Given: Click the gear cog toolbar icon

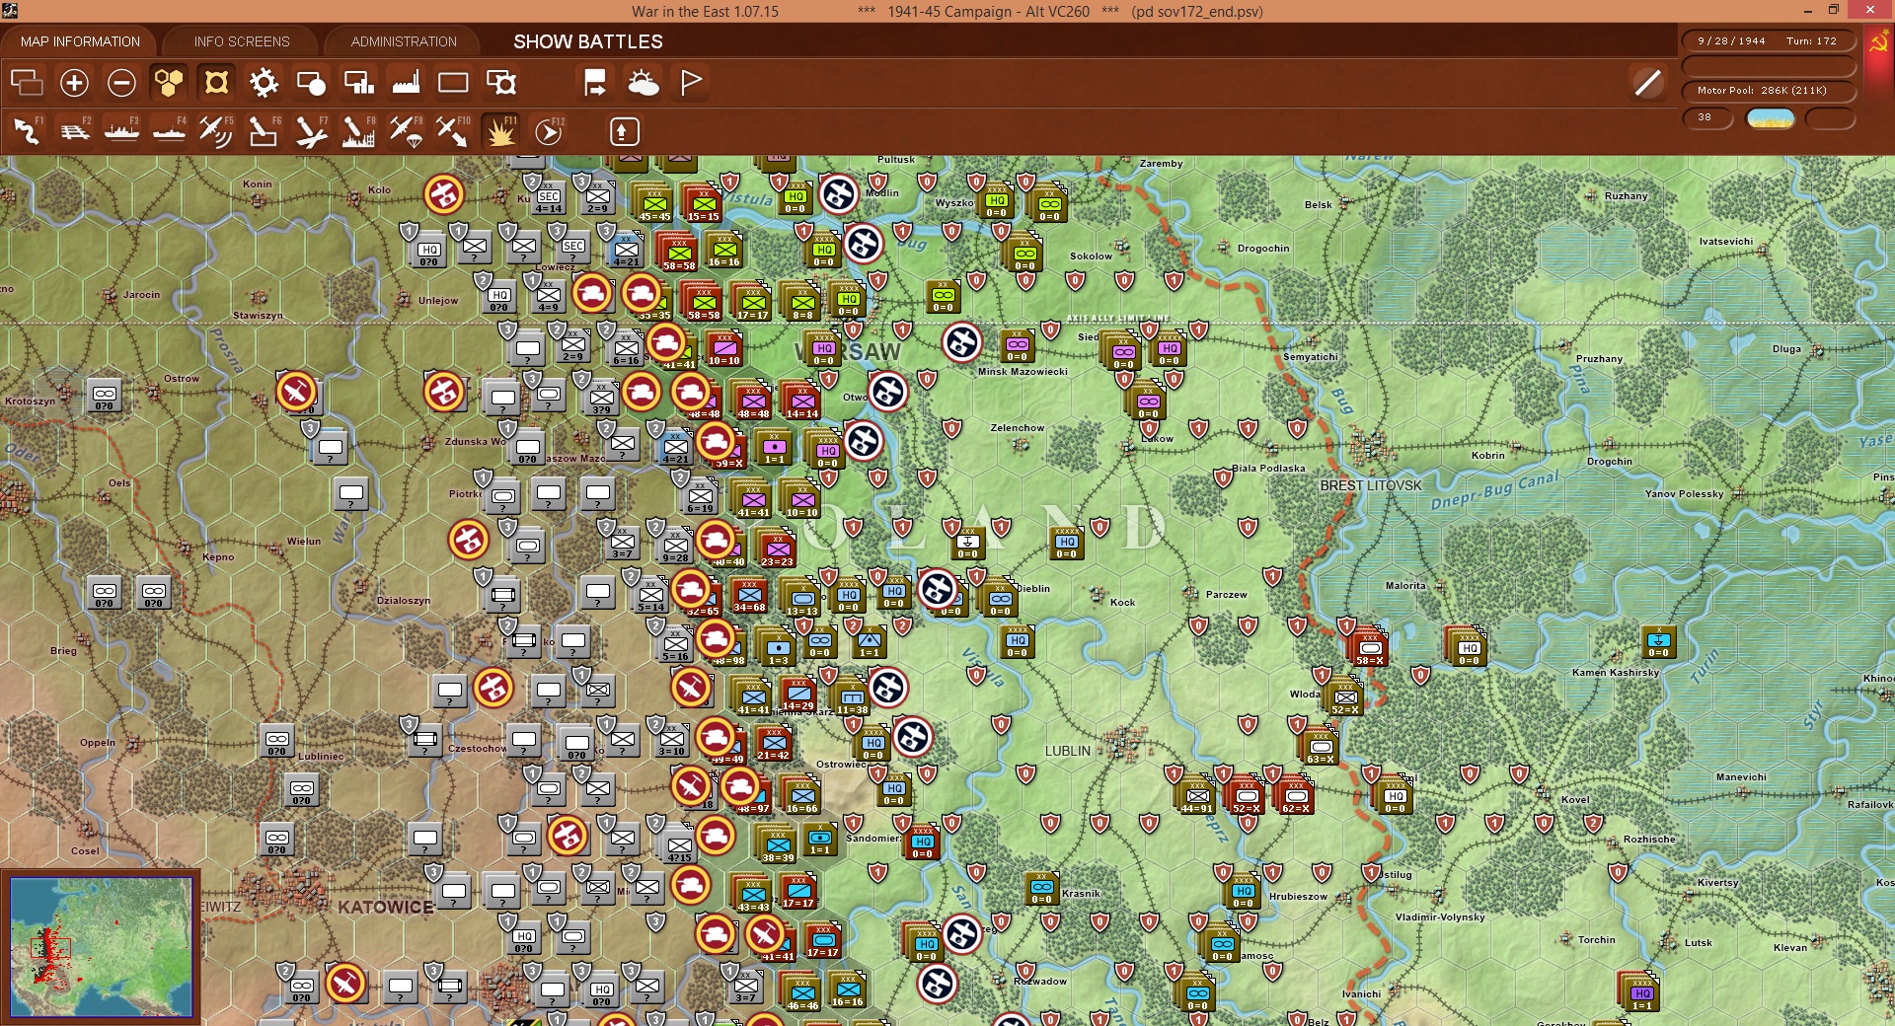Looking at the screenshot, I should 264,83.
